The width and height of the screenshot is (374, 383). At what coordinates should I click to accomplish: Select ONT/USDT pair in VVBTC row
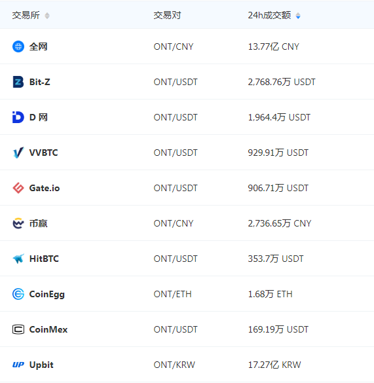tap(176, 153)
